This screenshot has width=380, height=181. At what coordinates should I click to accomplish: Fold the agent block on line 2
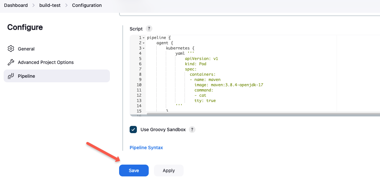[x=144, y=43]
